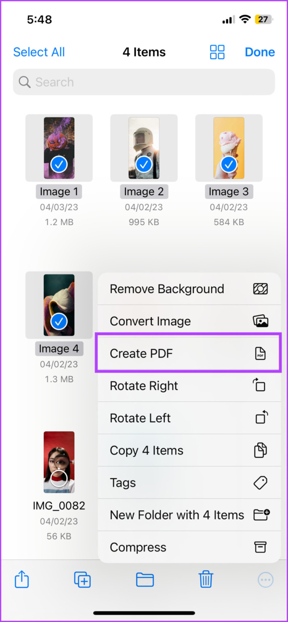Tap the Search field at the top

coord(143,82)
